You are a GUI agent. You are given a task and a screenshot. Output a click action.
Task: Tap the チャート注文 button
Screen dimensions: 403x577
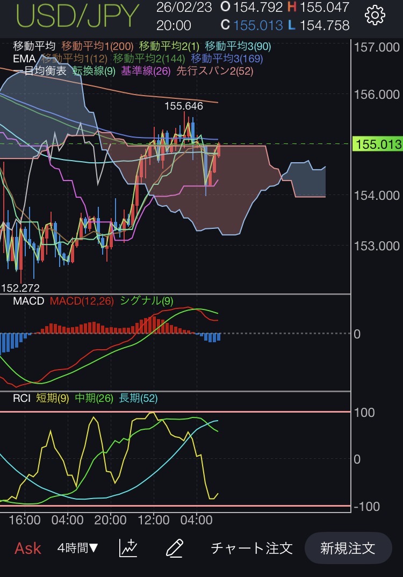click(251, 548)
